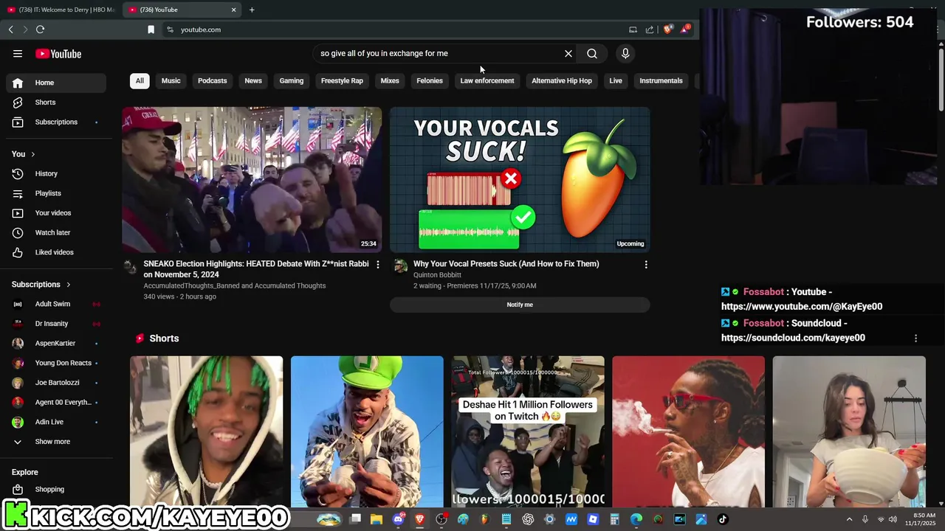The width and height of the screenshot is (945, 531).
Task: Select the Law enforcement filter chip
Action: (x=487, y=80)
